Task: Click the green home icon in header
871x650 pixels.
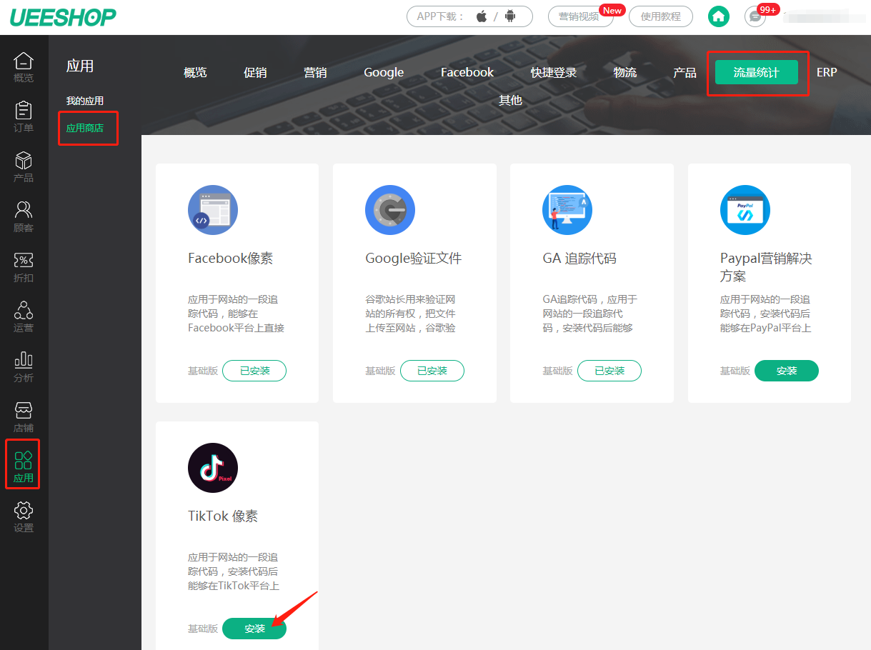Action: pyautogui.click(x=719, y=16)
